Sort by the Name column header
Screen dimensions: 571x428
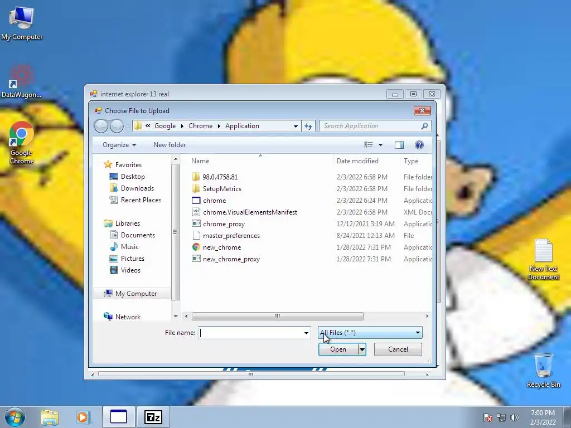(x=260, y=161)
